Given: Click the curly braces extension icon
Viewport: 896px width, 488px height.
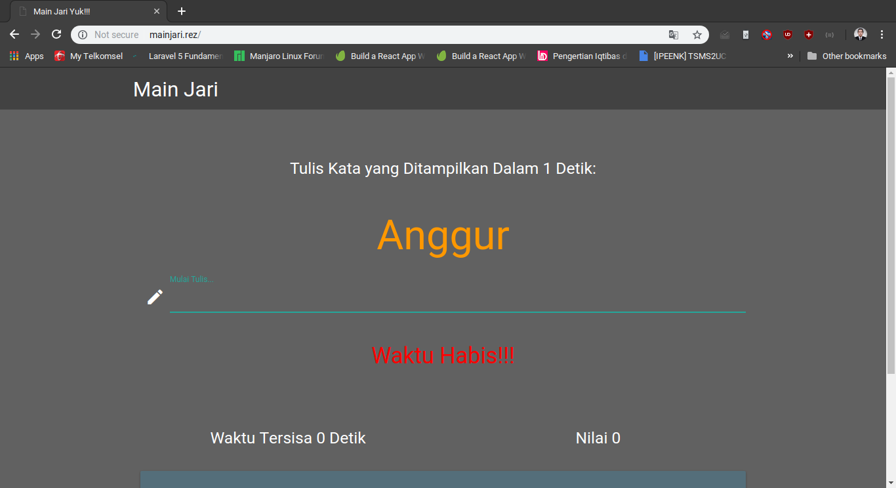Looking at the screenshot, I should click(x=830, y=35).
